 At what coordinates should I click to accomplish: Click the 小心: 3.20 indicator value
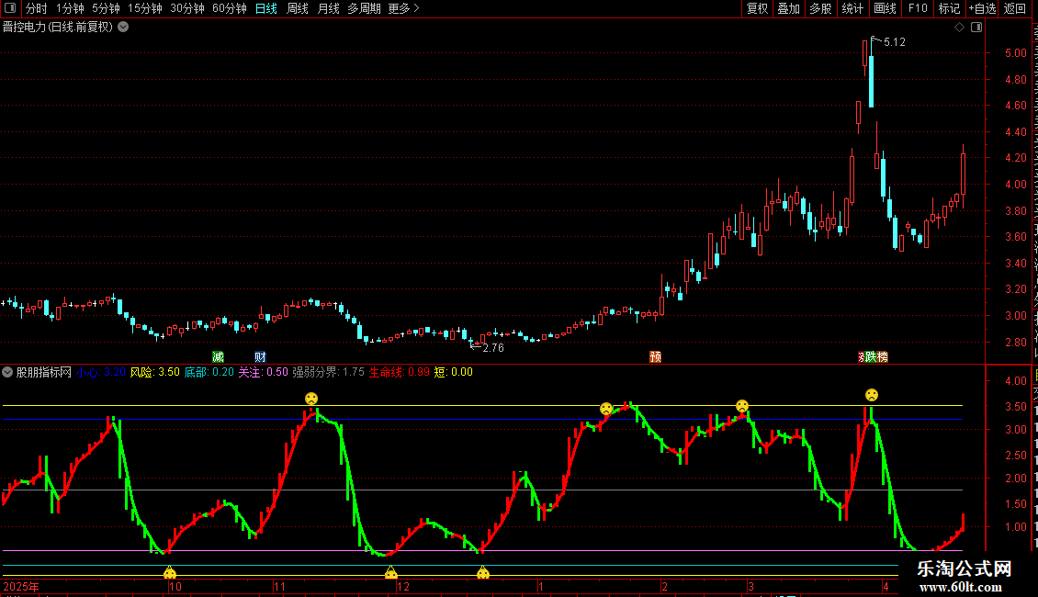[x=101, y=372]
